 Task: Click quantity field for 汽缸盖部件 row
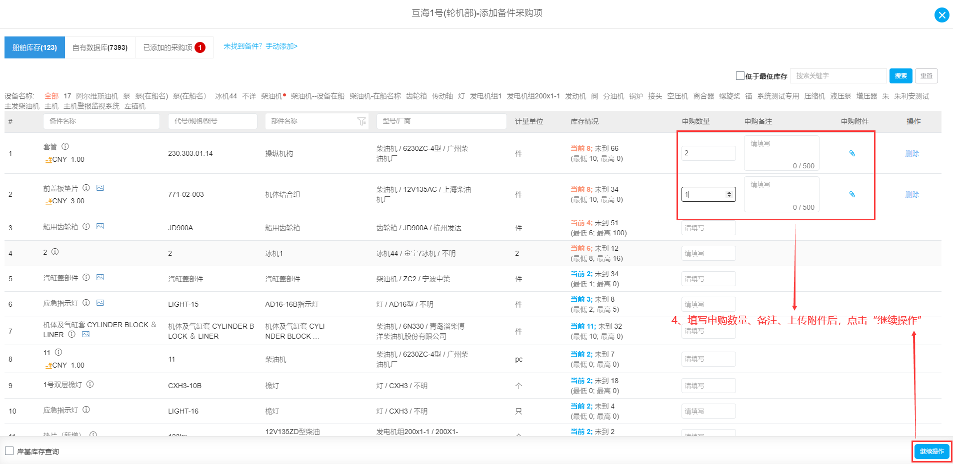coord(708,279)
